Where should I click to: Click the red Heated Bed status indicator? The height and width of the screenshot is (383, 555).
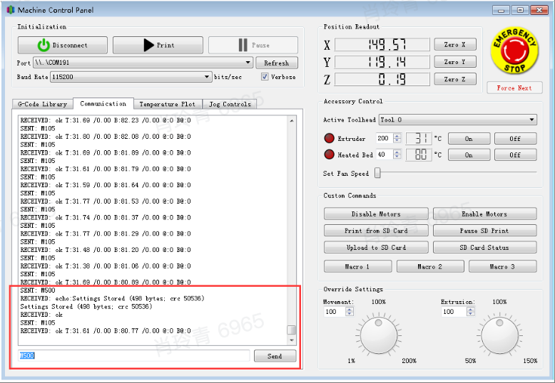[x=329, y=154]
